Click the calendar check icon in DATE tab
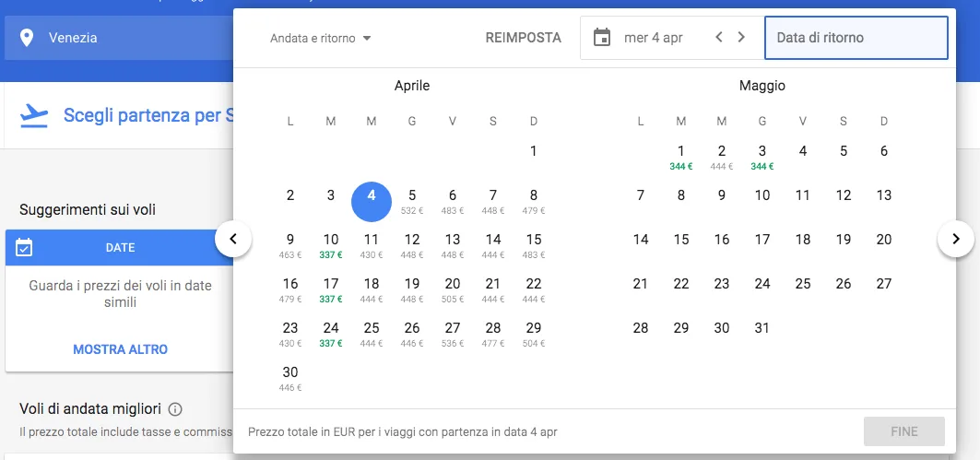980x460 pixels. coord(25,247)
